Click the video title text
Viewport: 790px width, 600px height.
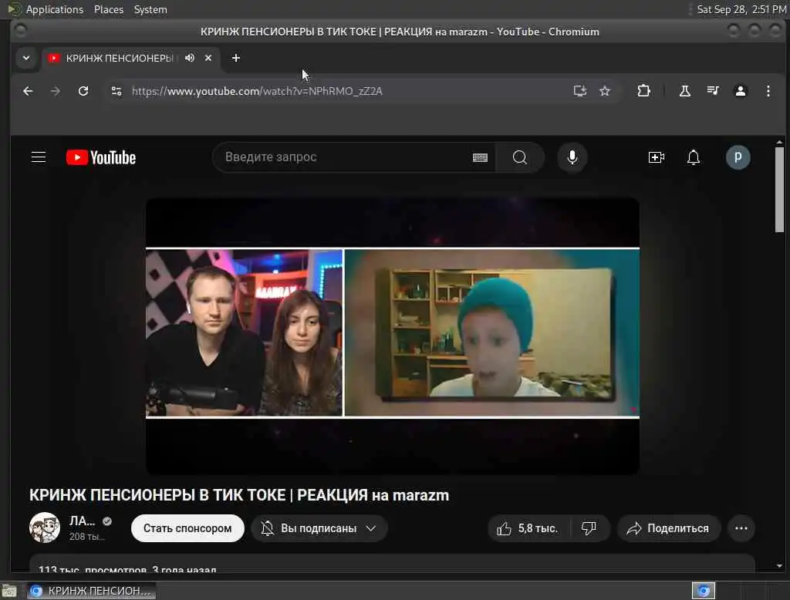pyautogui.click(x=239, y=496)
